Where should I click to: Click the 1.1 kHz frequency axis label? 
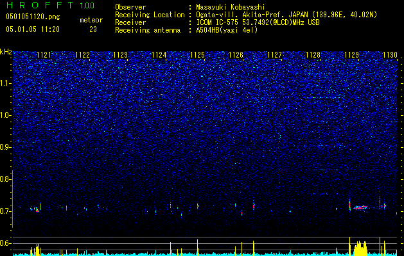click(6, 83)
